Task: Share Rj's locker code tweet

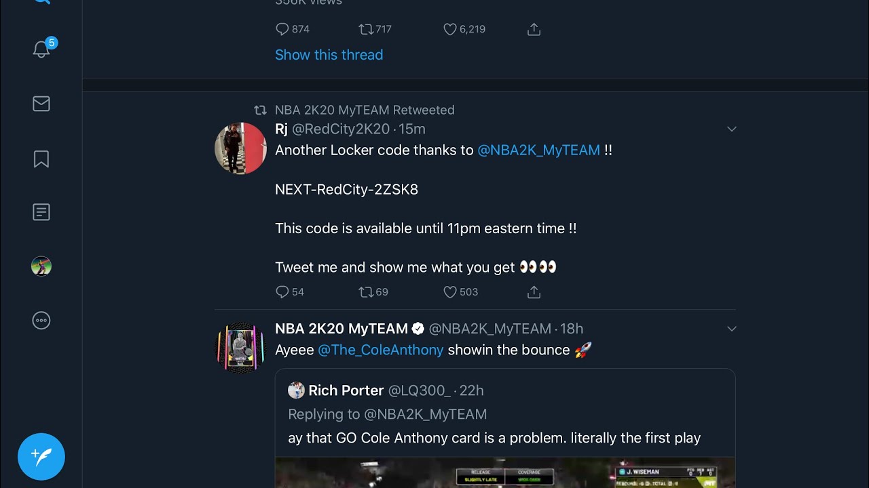Action: [x=534, y=292]
